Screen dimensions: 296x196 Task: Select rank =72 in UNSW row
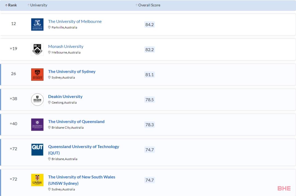(x=13, y=179)
